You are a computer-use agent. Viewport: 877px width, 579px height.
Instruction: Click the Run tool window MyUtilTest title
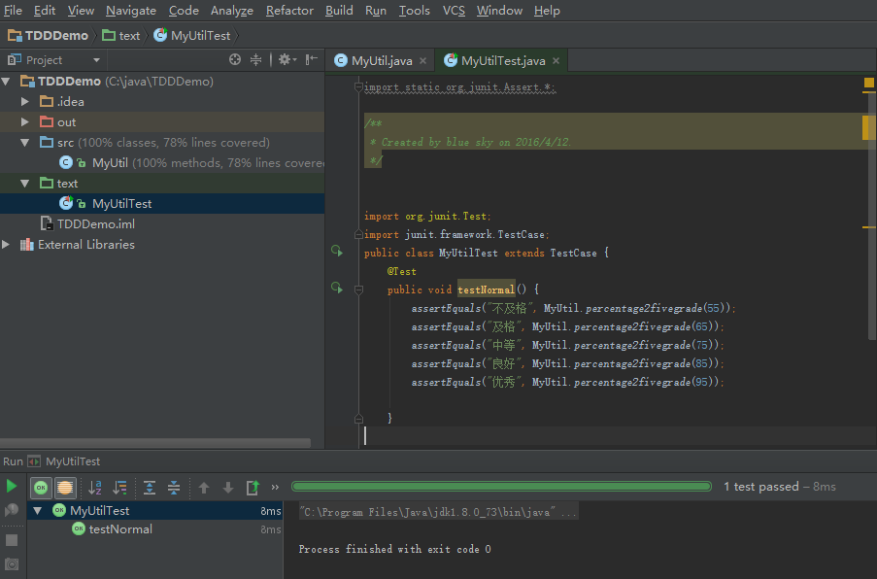tap(73, 461)
